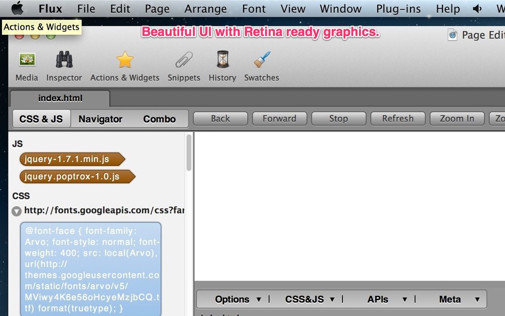Click the volume speaker icon in menu bar

pyautogui.click(x=477, y=9)
